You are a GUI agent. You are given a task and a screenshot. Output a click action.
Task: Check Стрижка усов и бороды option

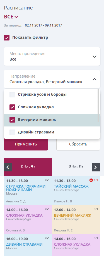click(x=12, y=95)
